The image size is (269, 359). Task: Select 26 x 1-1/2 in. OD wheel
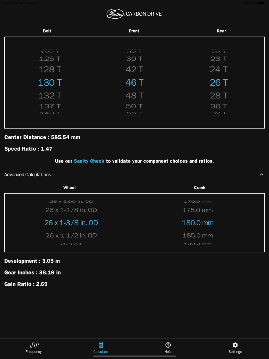71,235
